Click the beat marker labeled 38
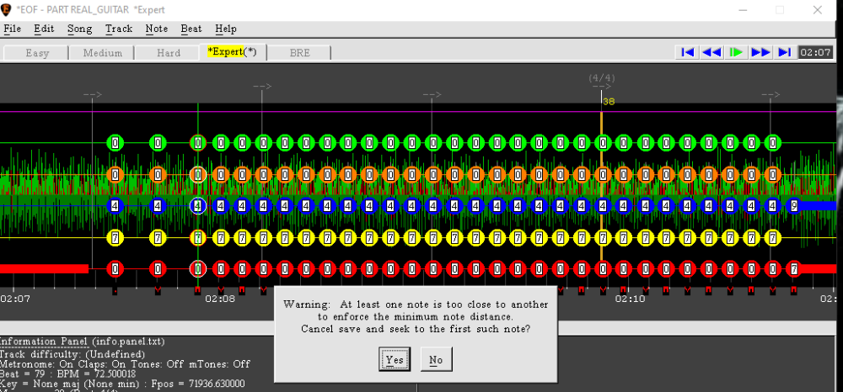 (609, 102)
